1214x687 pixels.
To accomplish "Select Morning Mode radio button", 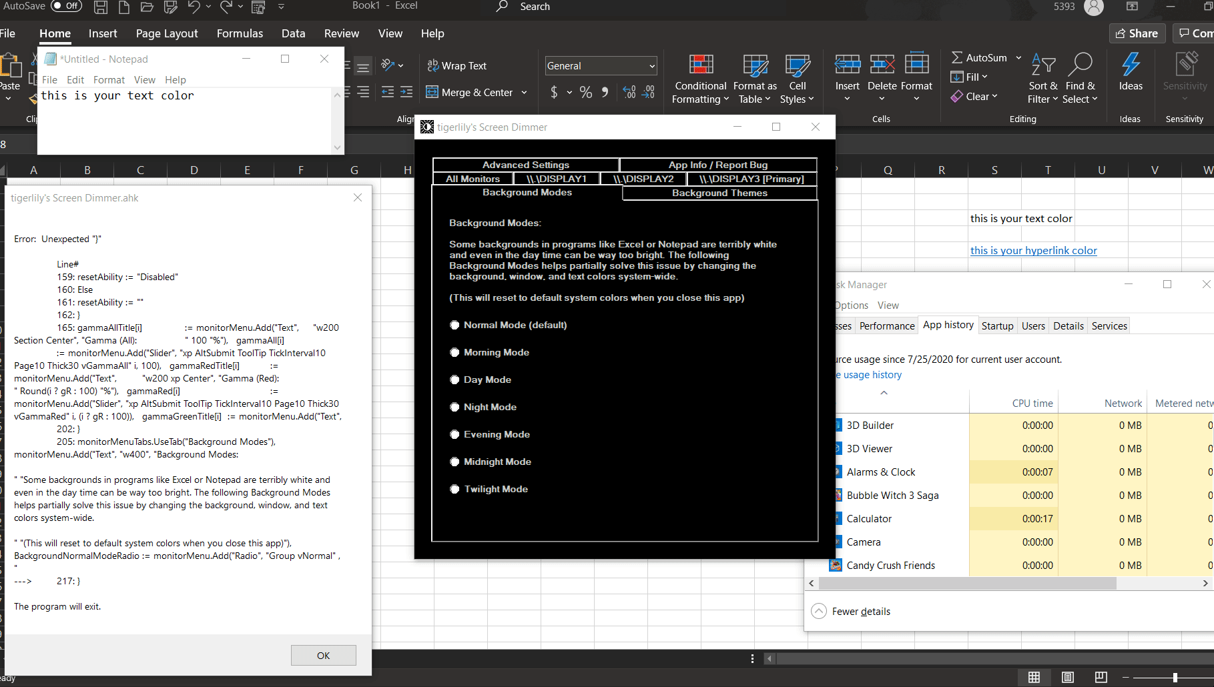I will click(x=454, y=352).
